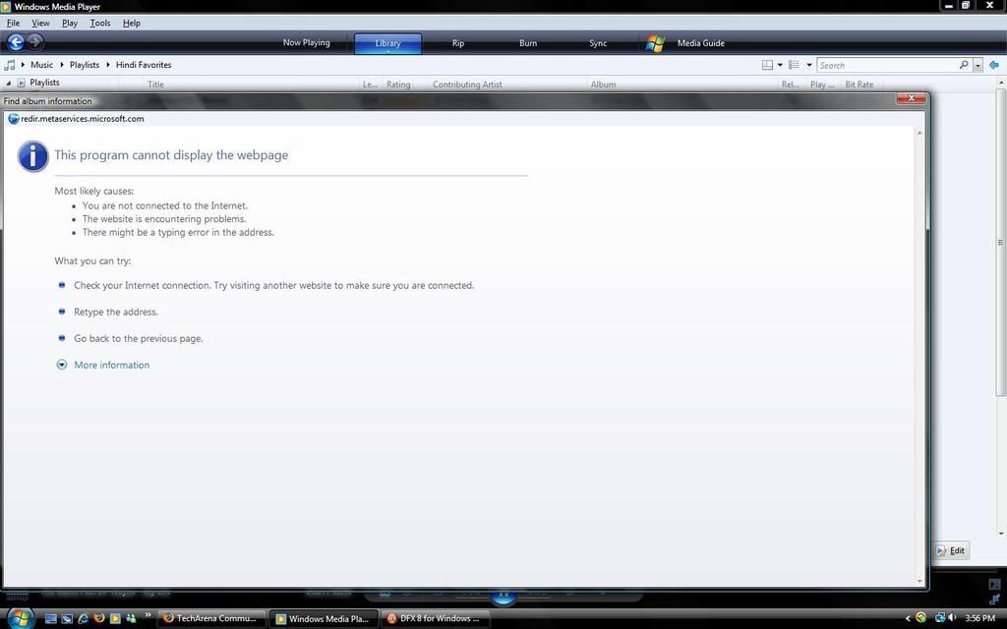This screenshot has width=1007, height=629.
Task: Click the globe icon beside redir.metaservices.microsoft.com
Action: [14, 119]
